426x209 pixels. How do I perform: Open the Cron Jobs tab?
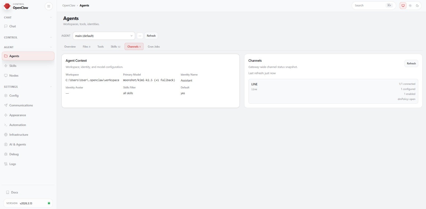pos(154,47)
